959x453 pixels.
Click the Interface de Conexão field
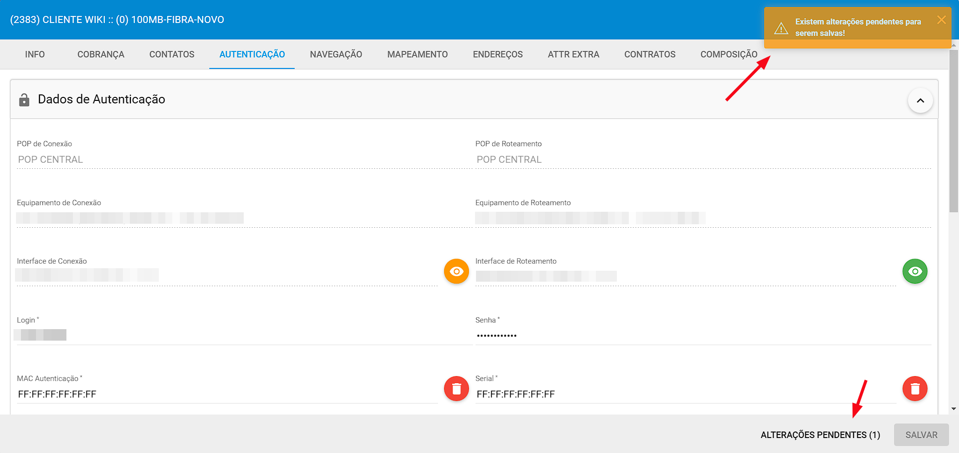click(x=227, y=276)
